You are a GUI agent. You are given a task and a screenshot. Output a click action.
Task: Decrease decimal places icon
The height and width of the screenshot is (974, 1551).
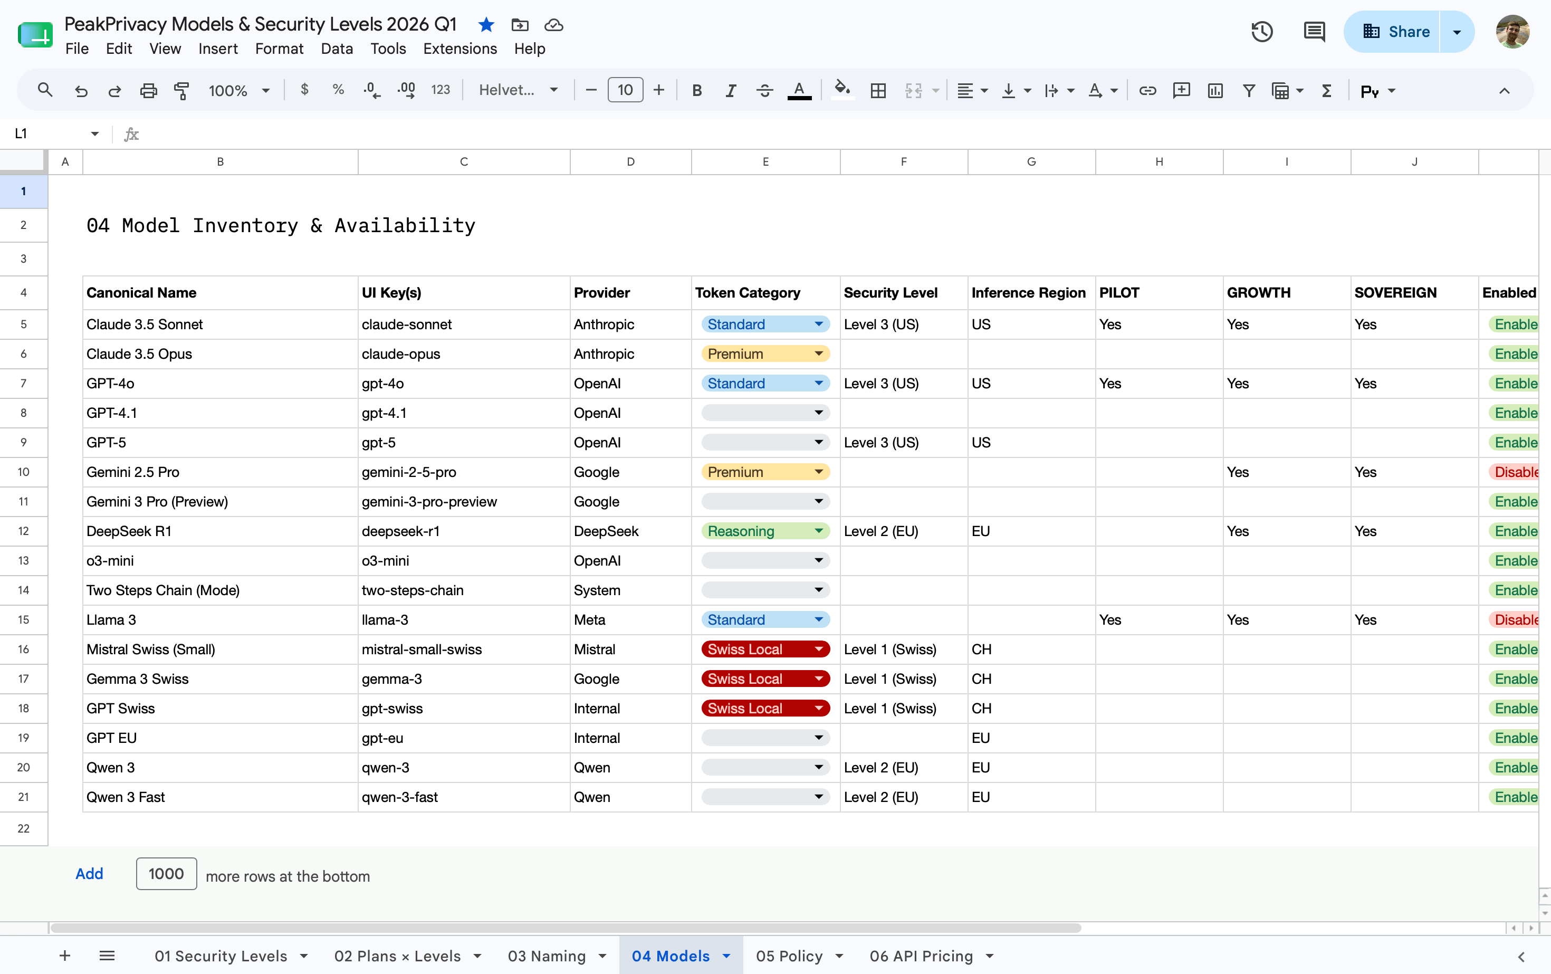[371, 90]
